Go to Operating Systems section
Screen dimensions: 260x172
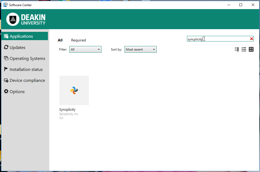coord(25,59)
